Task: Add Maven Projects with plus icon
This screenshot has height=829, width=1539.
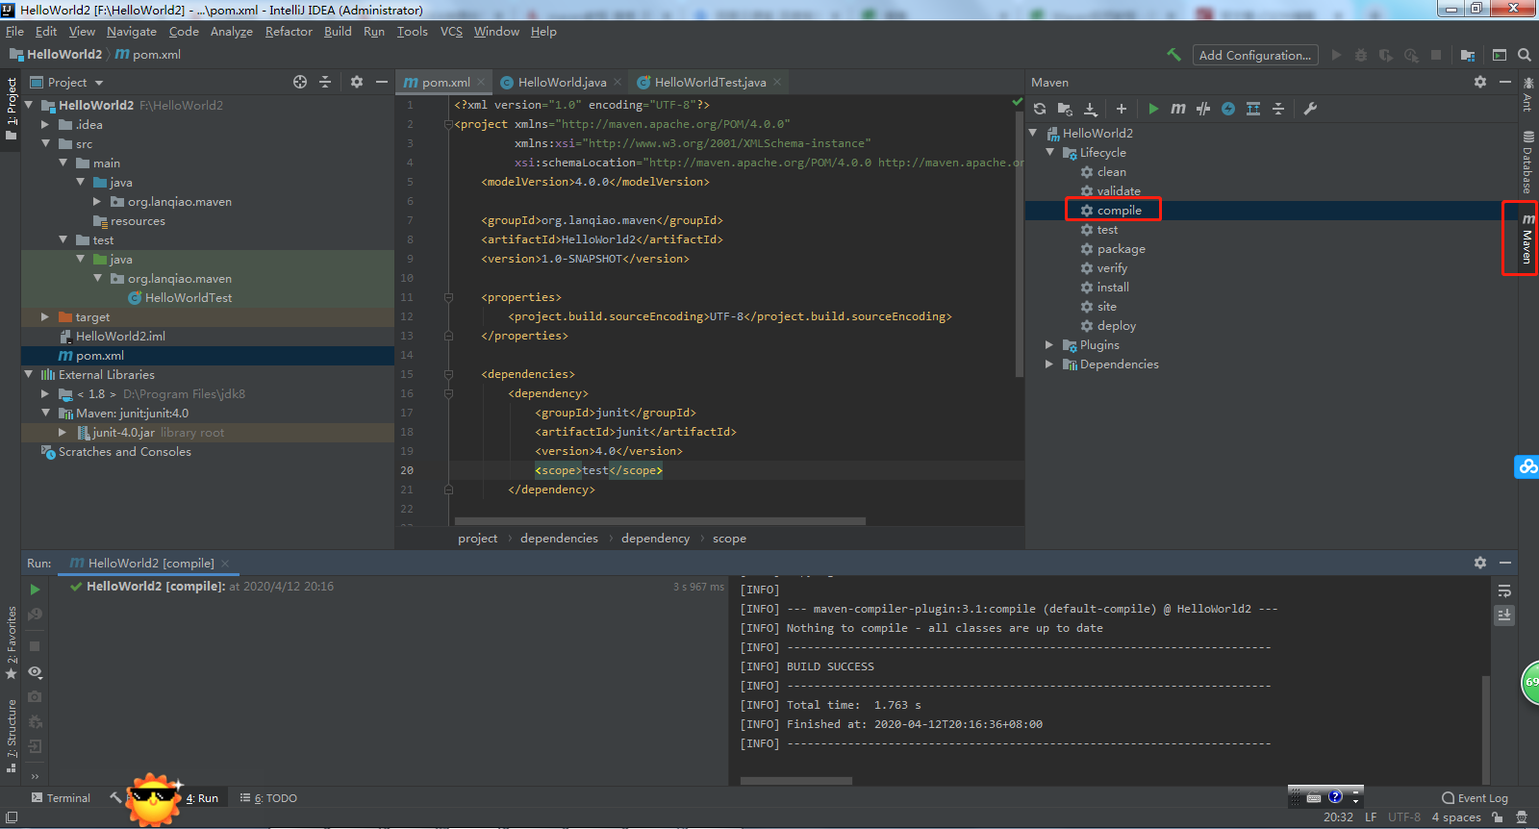Action: (1121, 109)
